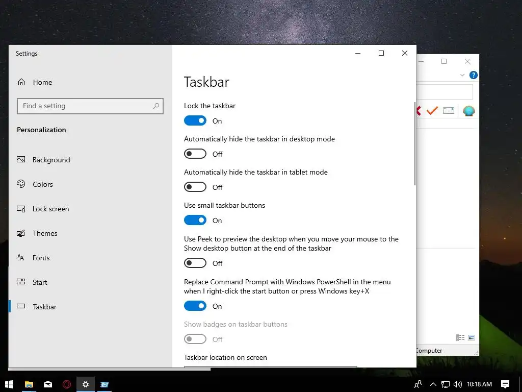Click the envelope card icon in background window

click(x=449, y=110)
